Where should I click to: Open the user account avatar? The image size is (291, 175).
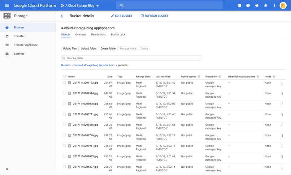pos(283,5)
